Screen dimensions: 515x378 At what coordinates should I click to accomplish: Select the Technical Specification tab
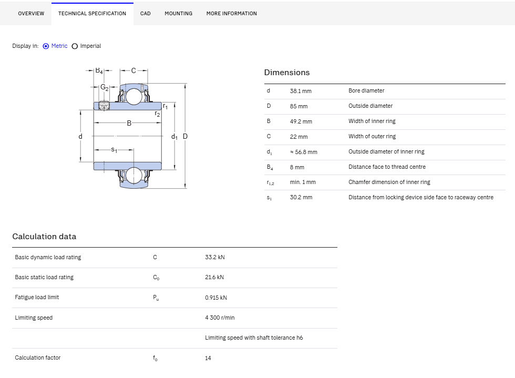point(92,14)
